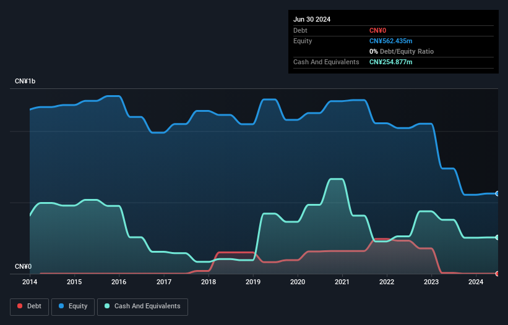Select the 2019 x-axis label

(x=253, y=282)
